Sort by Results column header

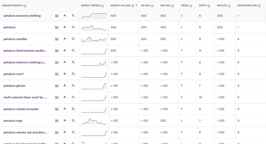(222, 6)
